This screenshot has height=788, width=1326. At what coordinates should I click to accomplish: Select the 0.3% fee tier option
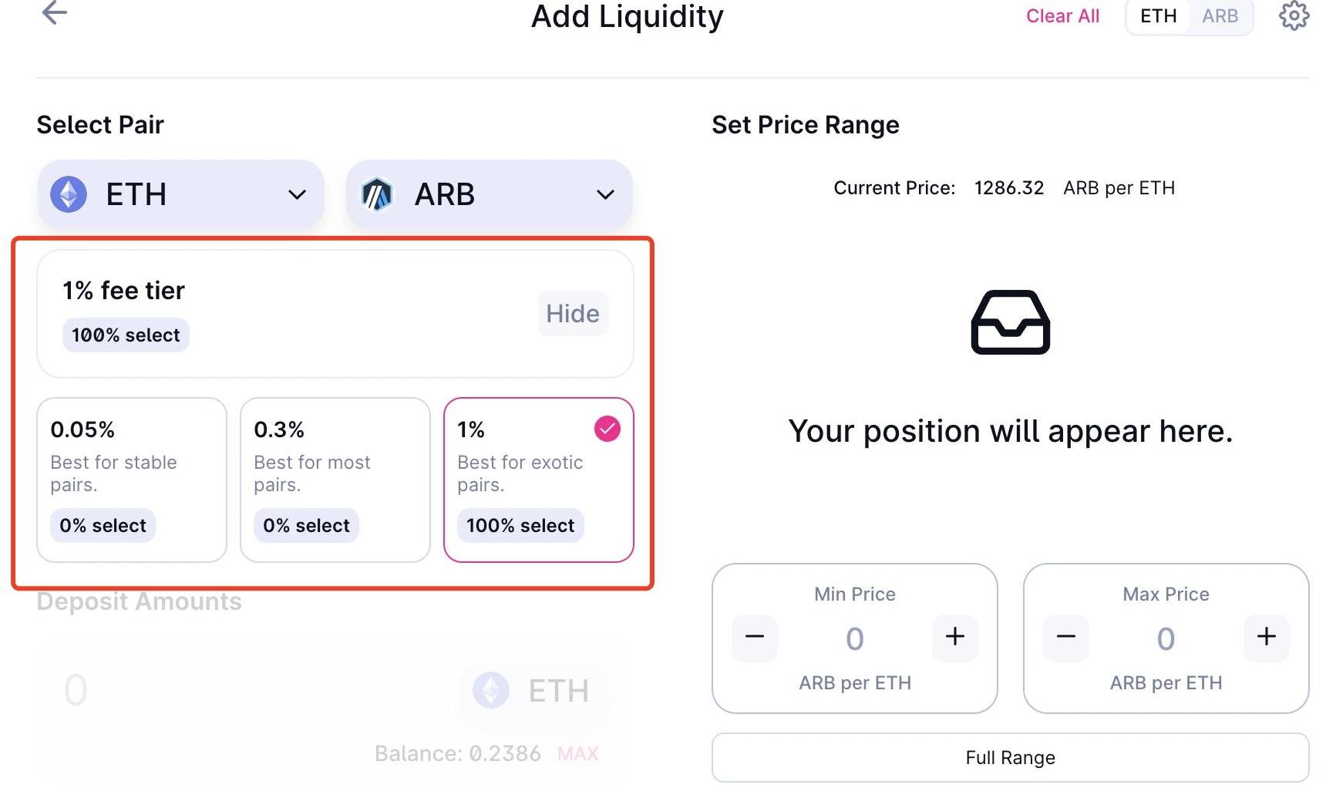coord(335,479)
